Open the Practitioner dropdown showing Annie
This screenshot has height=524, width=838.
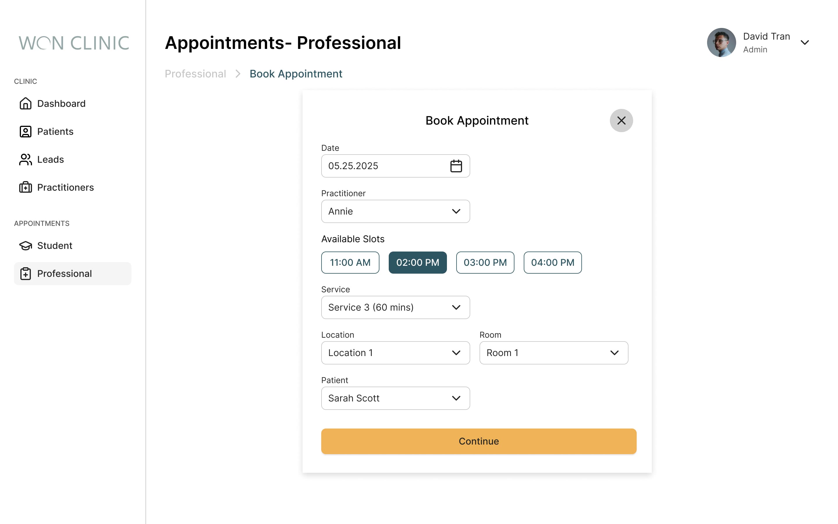(395, 211)
